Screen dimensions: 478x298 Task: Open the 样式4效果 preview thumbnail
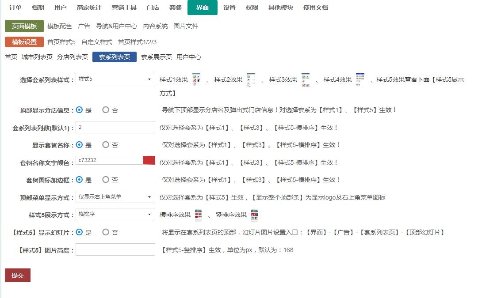(x=360, y=79)
